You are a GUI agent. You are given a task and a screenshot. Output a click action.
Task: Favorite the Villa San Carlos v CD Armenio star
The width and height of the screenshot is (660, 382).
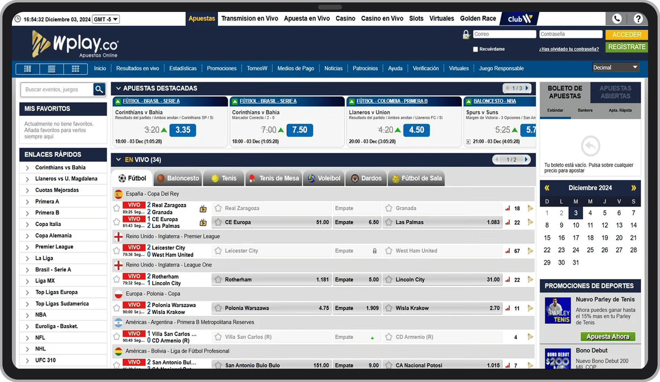pyautogui.click(x=116, y=337)
